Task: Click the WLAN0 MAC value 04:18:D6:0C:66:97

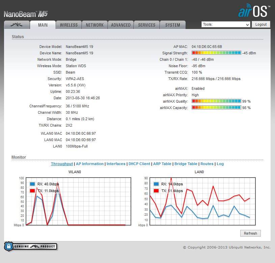Action: click(81, 133)
